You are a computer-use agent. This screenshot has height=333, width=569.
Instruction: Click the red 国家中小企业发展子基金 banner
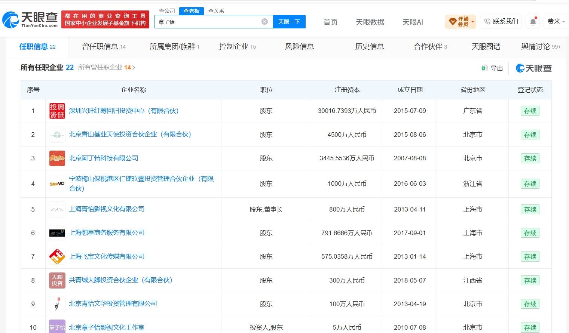coord(105,19)
